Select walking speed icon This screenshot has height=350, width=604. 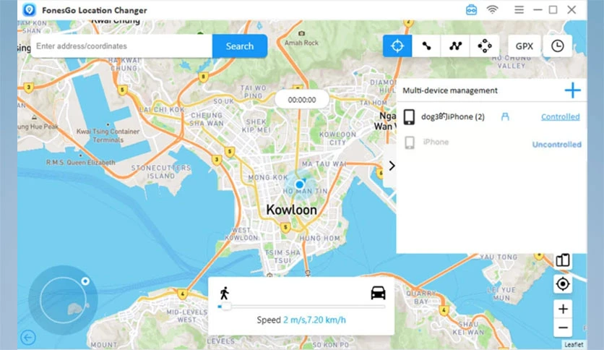click(x=224, y=293)
